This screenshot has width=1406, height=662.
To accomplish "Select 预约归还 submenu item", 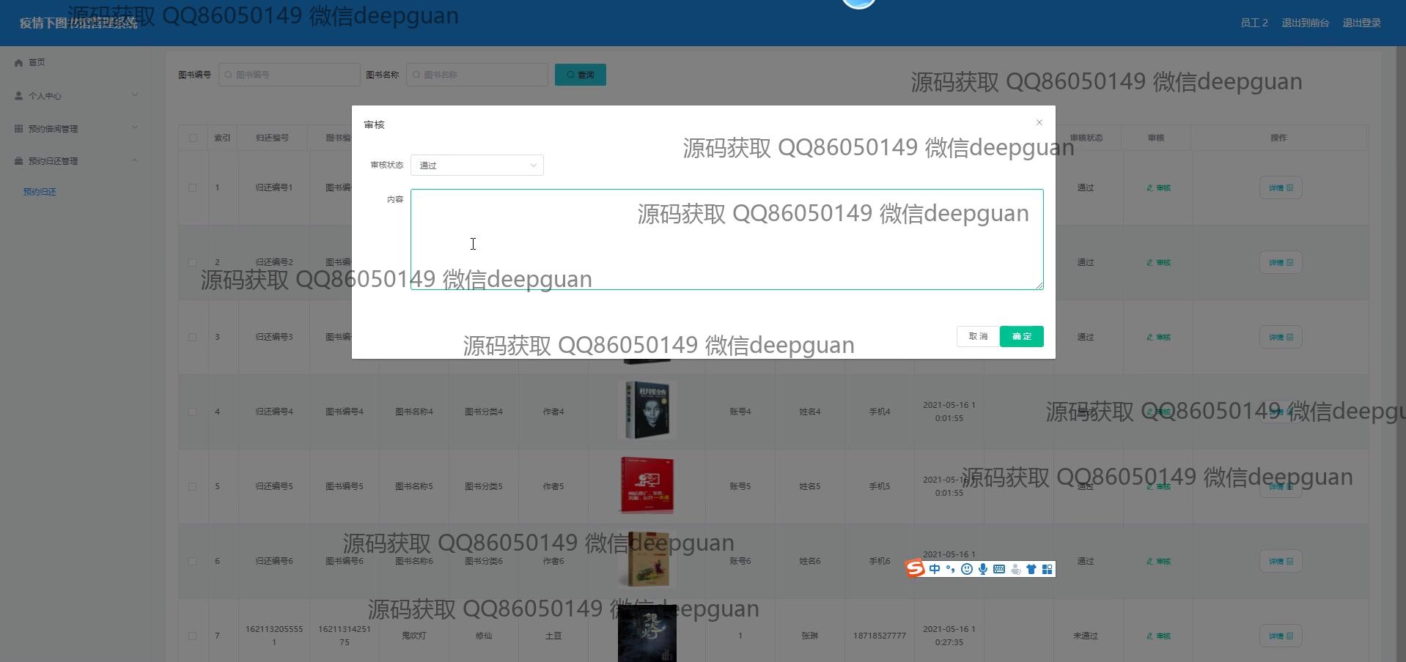I will coord(40,192).
